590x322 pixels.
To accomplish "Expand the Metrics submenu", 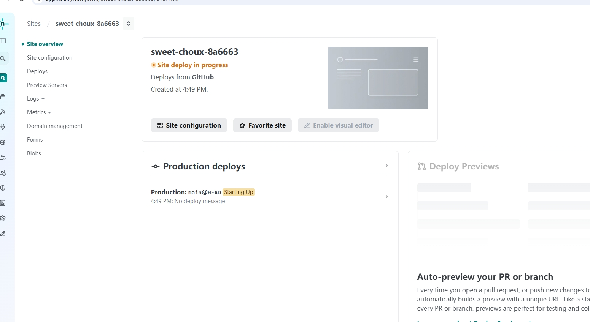I will click(39, 112).
